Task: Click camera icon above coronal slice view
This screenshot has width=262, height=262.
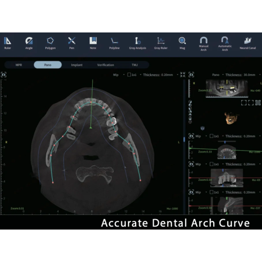Action: 191,164
